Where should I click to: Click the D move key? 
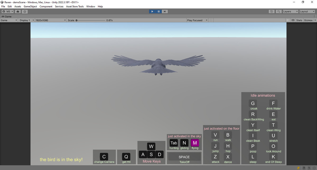(160, 154)
